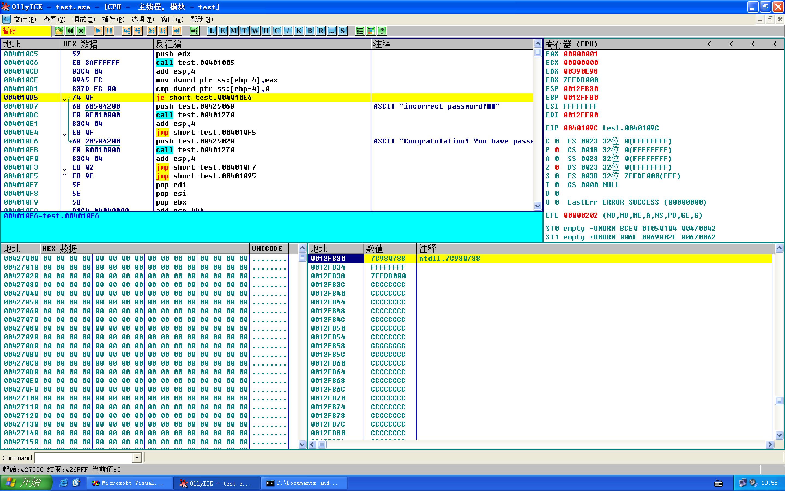Select the push test.00425068 instruction line
This screenshot has height=491, width=785.
(267, 106)
